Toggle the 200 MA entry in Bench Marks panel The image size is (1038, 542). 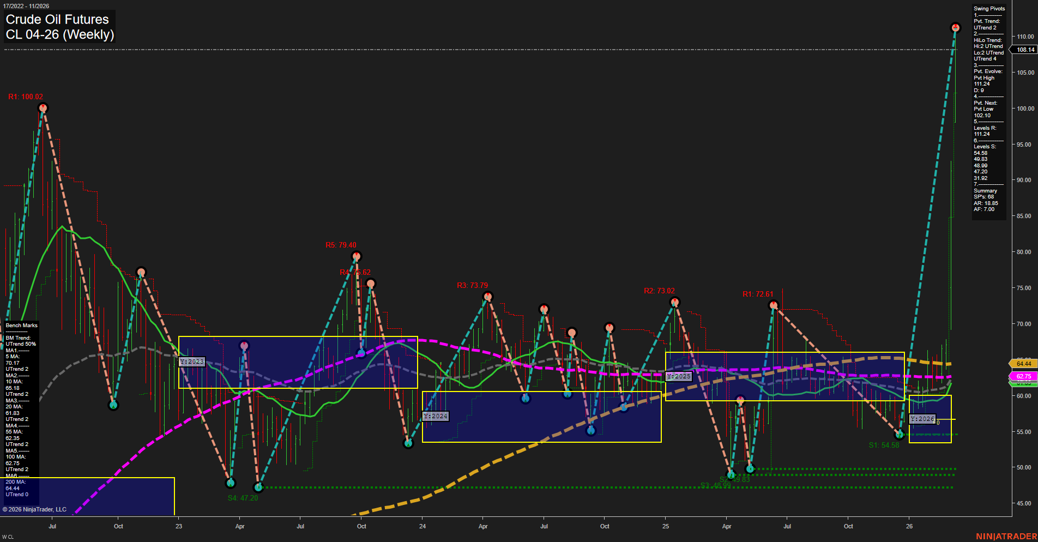[15, 482]
